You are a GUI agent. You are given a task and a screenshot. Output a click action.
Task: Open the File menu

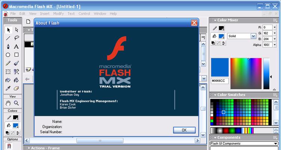(x=13, y=13)
